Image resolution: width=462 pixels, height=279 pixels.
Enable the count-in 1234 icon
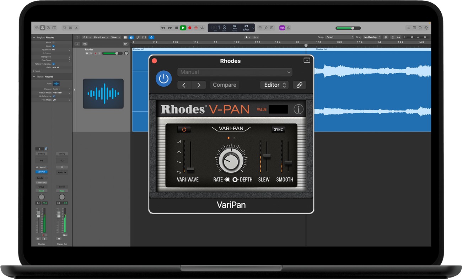pyautogui.click(x=282, y=27)
